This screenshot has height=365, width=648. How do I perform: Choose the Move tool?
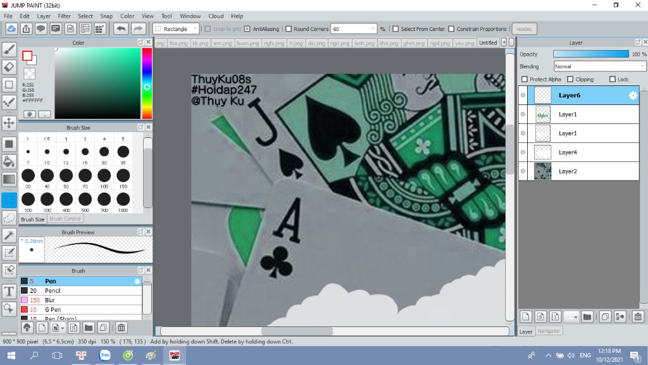[x=9, y=123]
